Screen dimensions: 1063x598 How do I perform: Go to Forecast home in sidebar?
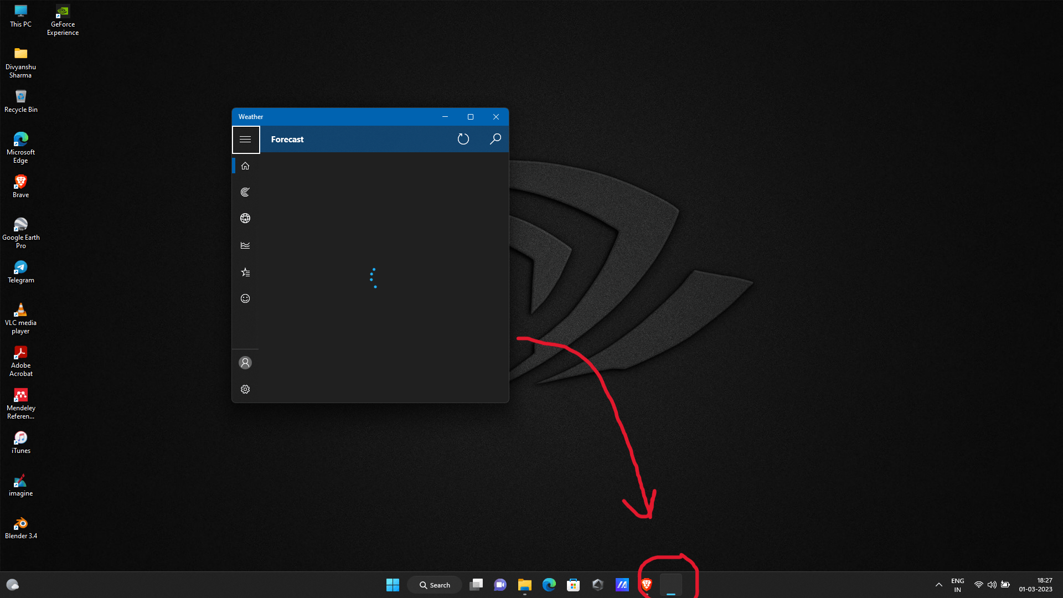245,166
